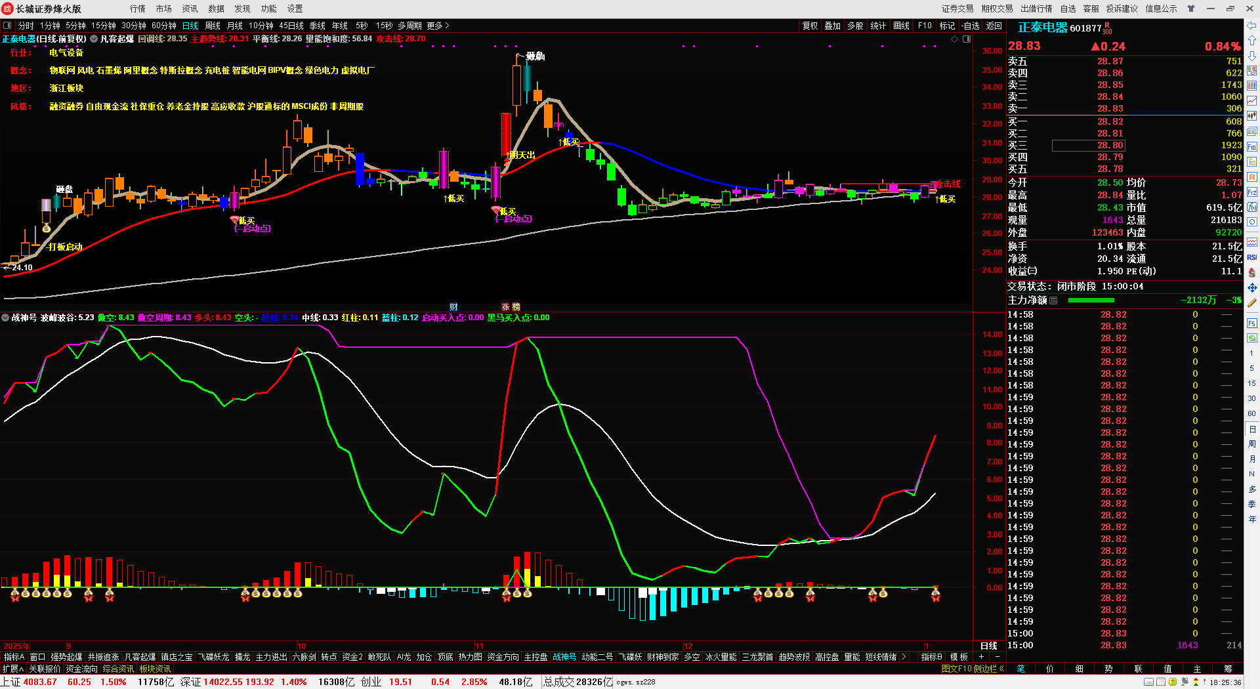
Task: Click the 证券交易 button
Action: tap(958, 9)
